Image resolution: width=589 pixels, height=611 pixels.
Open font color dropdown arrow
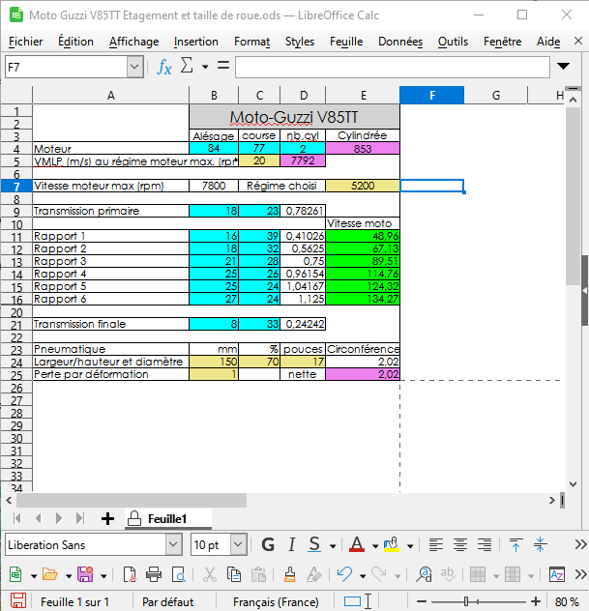[375, 546]
